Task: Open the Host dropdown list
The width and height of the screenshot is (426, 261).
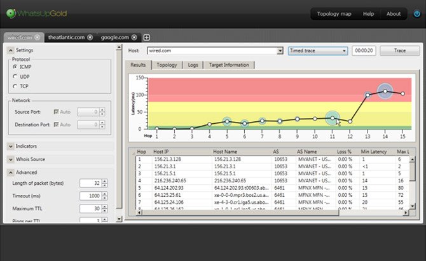Action: pos(280,51)
